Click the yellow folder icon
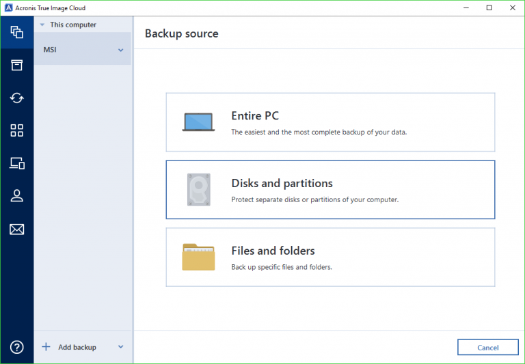The image size is (525, 364). 198,257
